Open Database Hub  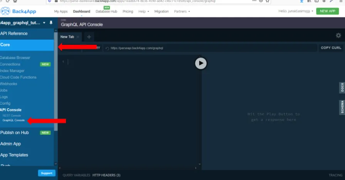[106, 12]
